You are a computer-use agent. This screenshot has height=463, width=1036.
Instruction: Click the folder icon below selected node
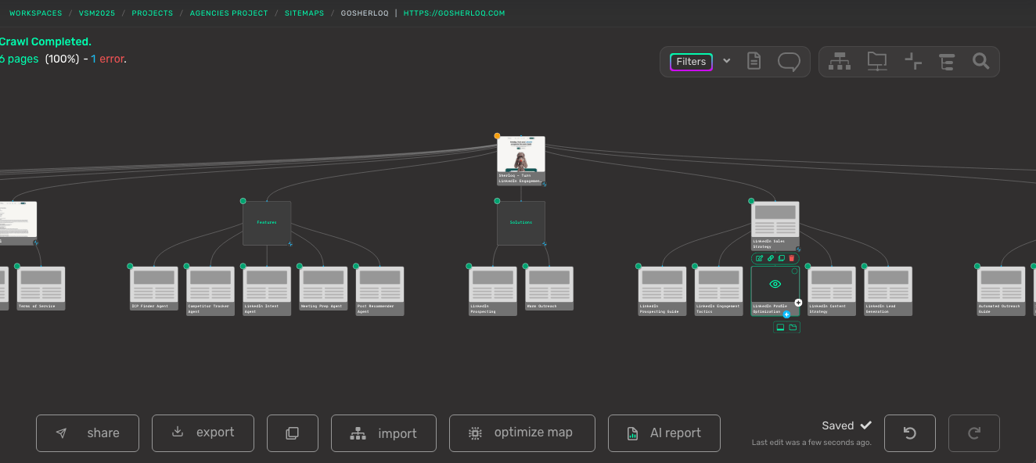793,328
